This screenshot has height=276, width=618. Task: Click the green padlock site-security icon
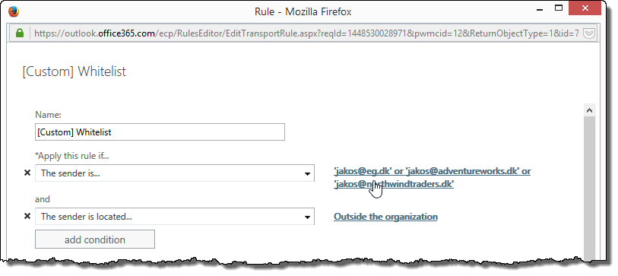pyautogui.click(x=20, y=33)
